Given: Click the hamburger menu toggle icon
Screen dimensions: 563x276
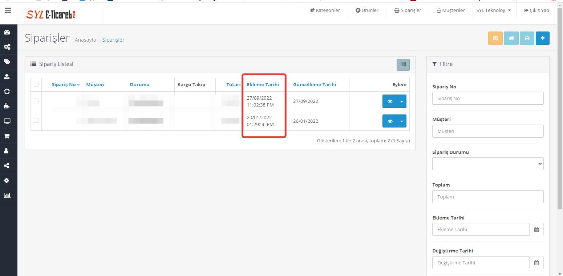Looking at the screenshot, I should coord(8,11).
